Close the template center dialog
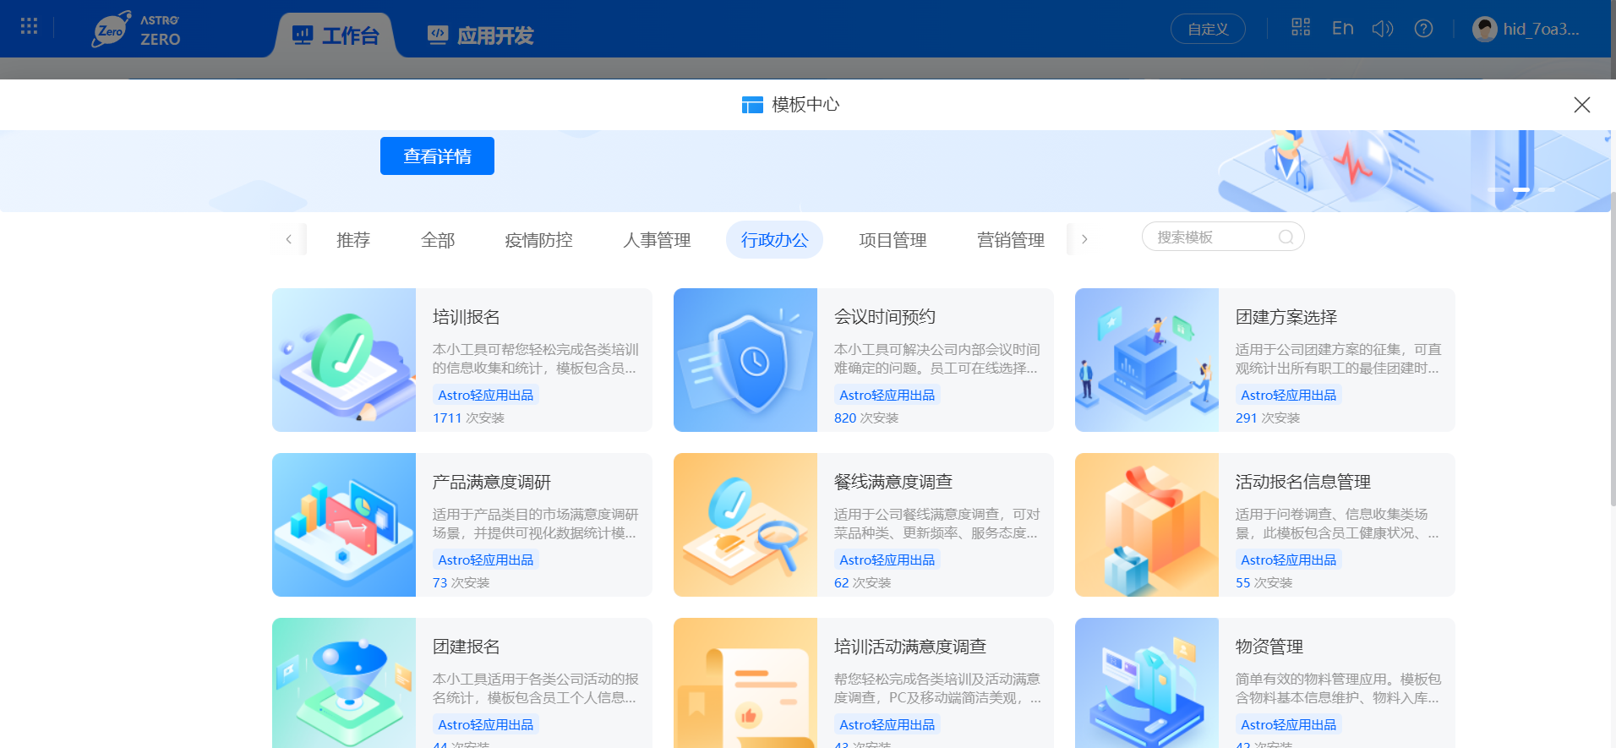Image resolution: width=1616 pixels, height=748 pixels. point(1581,105)
